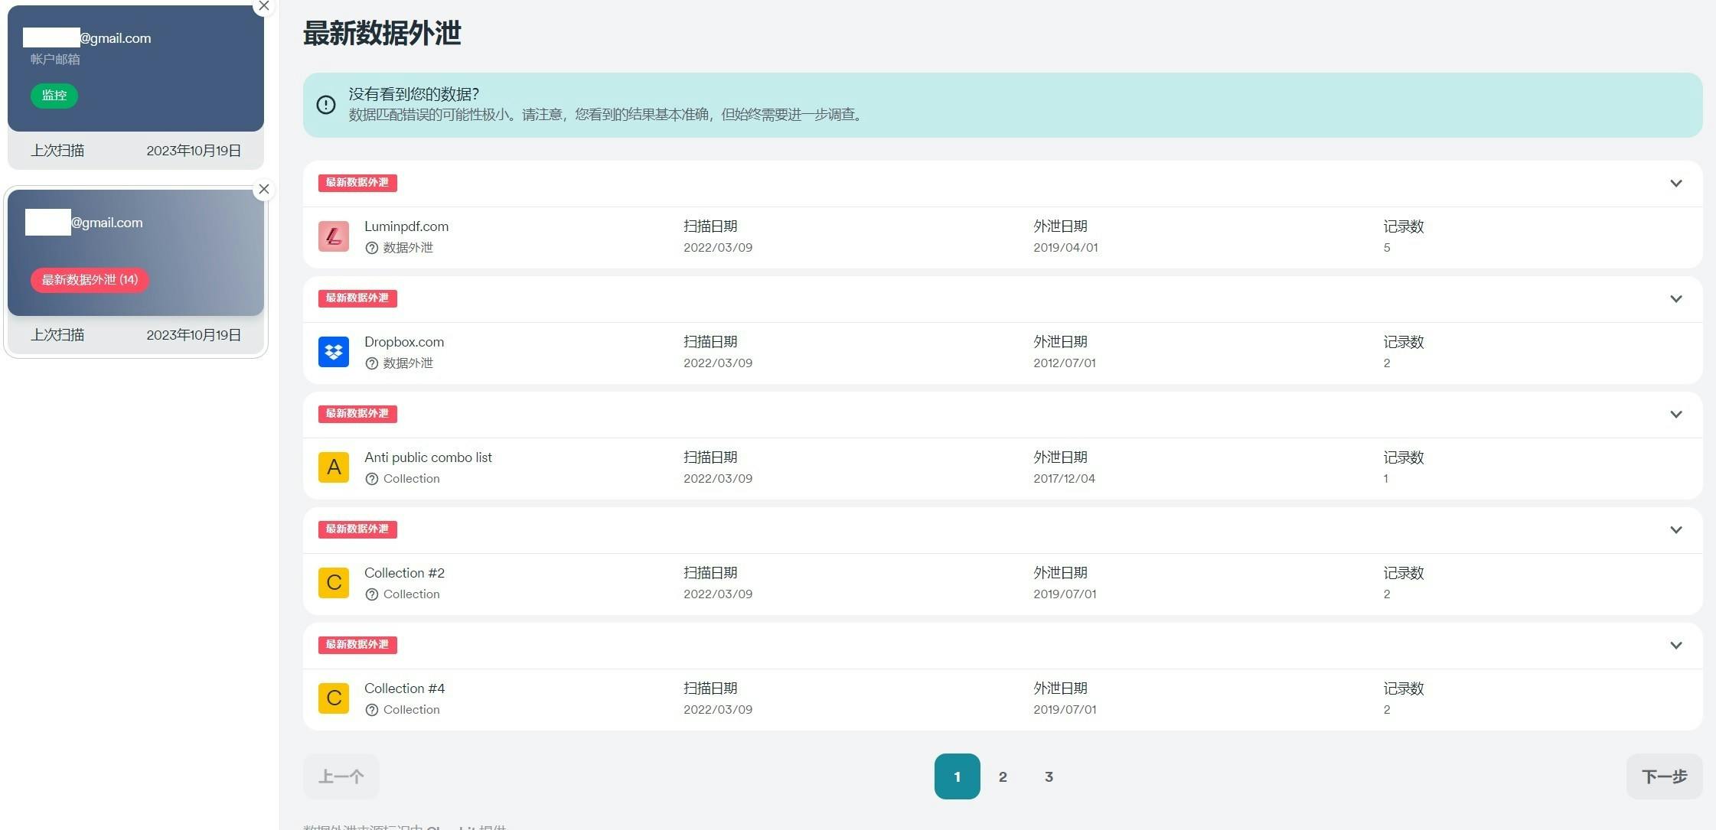
Task: Click the 最新数据外泄 (14) red badge
Action: pos(90,280)
